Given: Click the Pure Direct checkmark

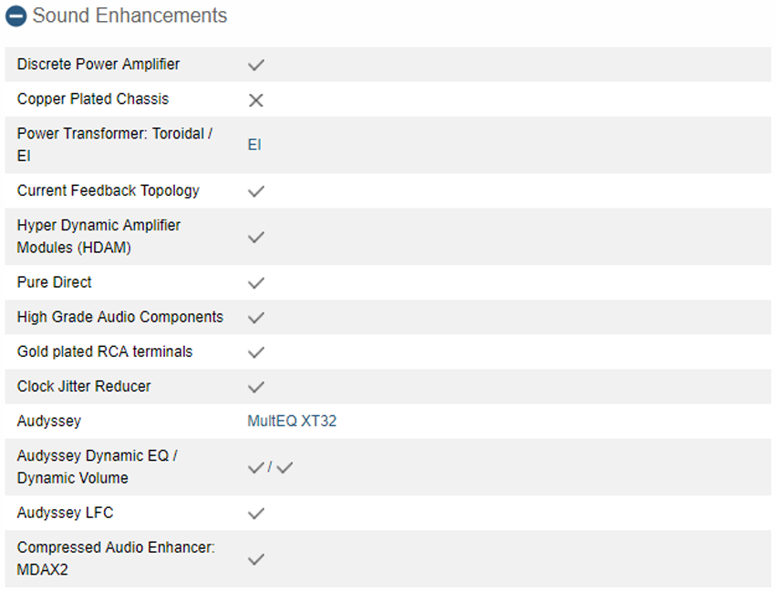Looking at the screenshot, I should pos(256,283).
